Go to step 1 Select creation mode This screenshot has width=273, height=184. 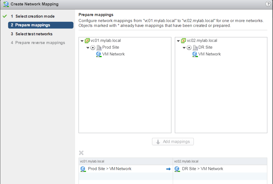click(35, 16)
